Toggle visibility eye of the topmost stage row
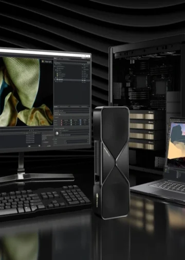The height and width of the screenshot is (260, 185). pos(82,64)
